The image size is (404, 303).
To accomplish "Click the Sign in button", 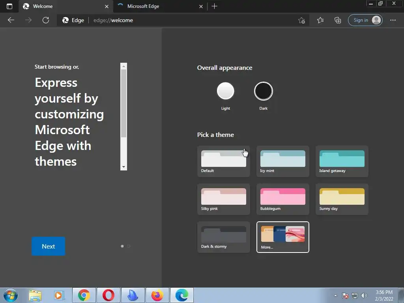I will pyautogui.click(x=365, y=20).
